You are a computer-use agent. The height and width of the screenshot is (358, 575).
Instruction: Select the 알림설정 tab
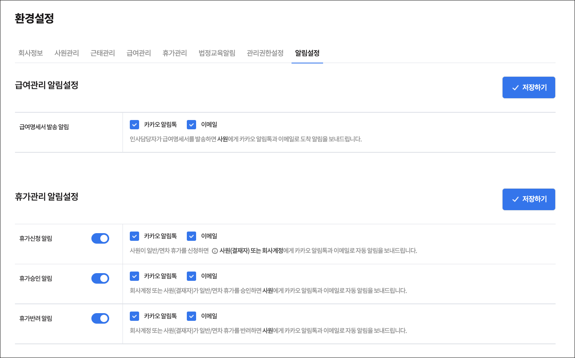click(x=307, y=53)
